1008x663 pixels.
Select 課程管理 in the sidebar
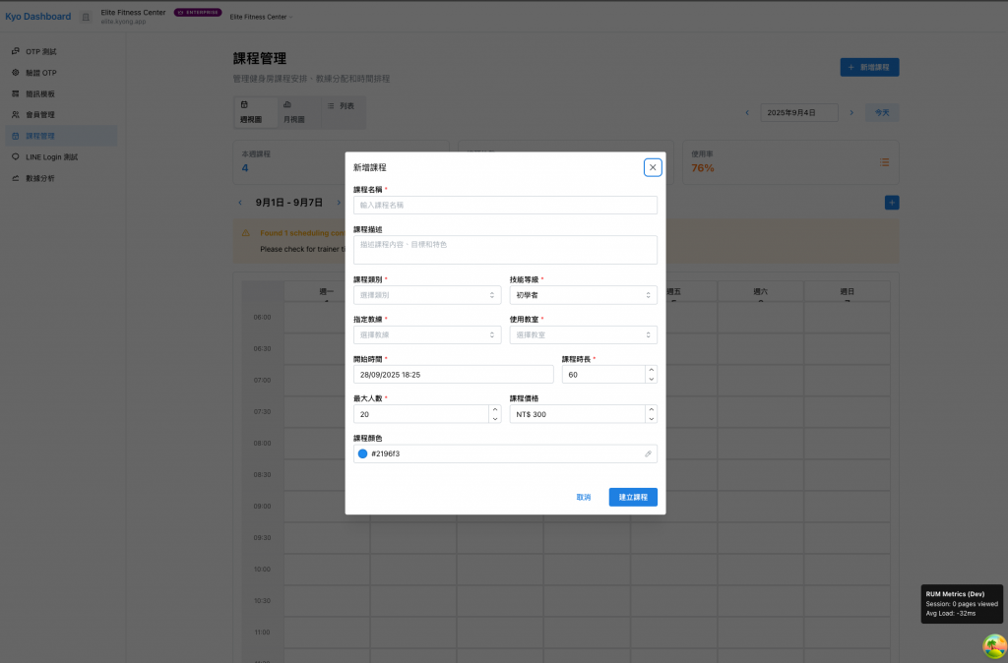[x=61, y=136]
